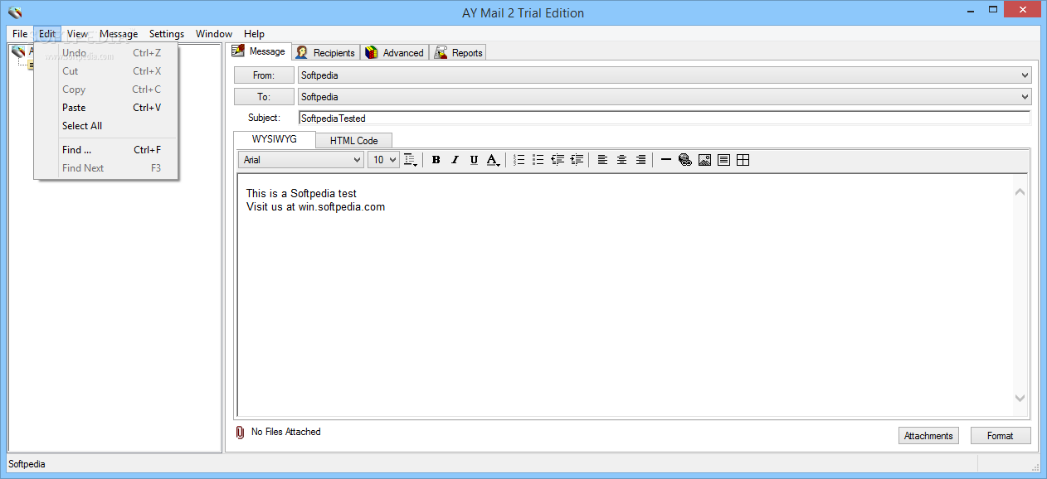Click the text box icon in toolbar
Image resolution: width=1047 pixels, height=479 pixels.
click(723, 160)
